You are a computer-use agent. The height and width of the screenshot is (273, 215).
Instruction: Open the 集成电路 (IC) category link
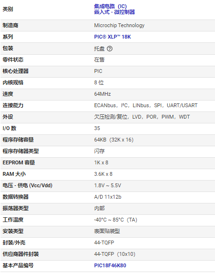(110, 6)
